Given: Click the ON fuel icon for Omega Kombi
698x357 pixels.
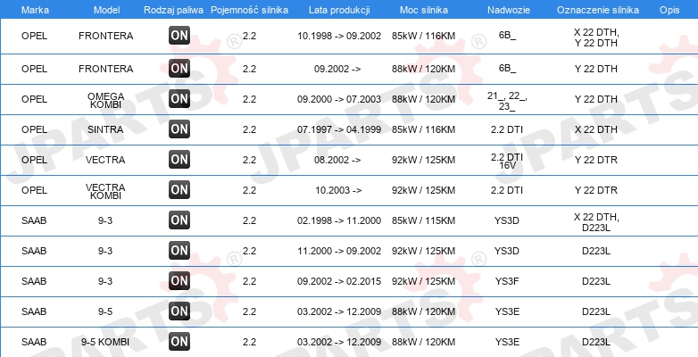Looking at the screenshot, I should (x=179, y=99).
